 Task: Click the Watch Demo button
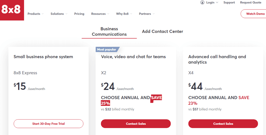coord(253,14)
